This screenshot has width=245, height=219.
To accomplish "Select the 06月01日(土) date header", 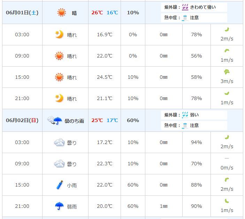I will tap(22, 13).
